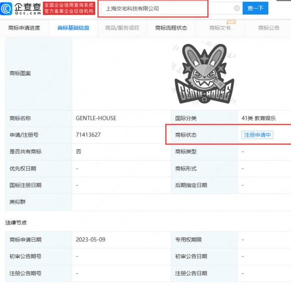Click the 商标名称 label cell
The image size is (291, 286).
39,118
